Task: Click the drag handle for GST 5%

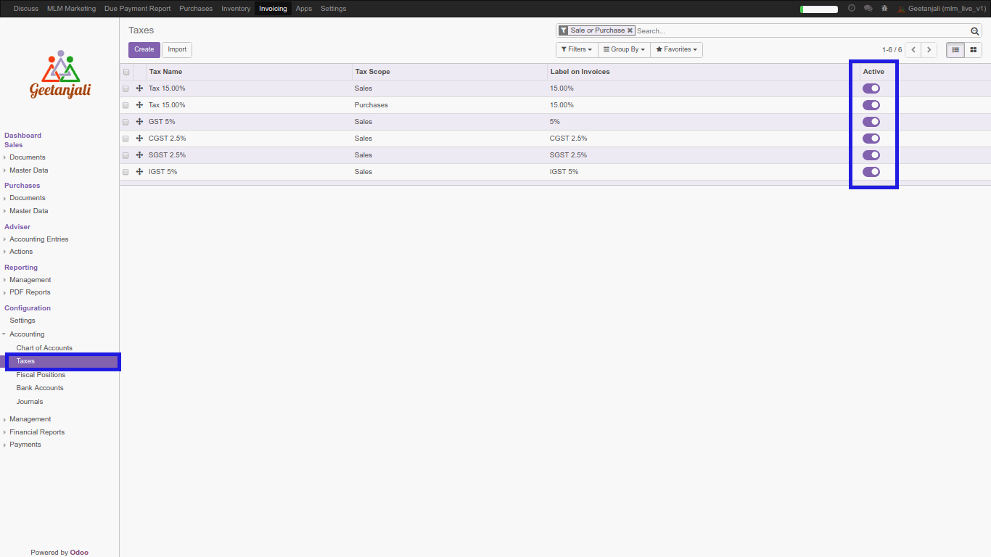Action: pyautogui.click(x=139, y=122)
